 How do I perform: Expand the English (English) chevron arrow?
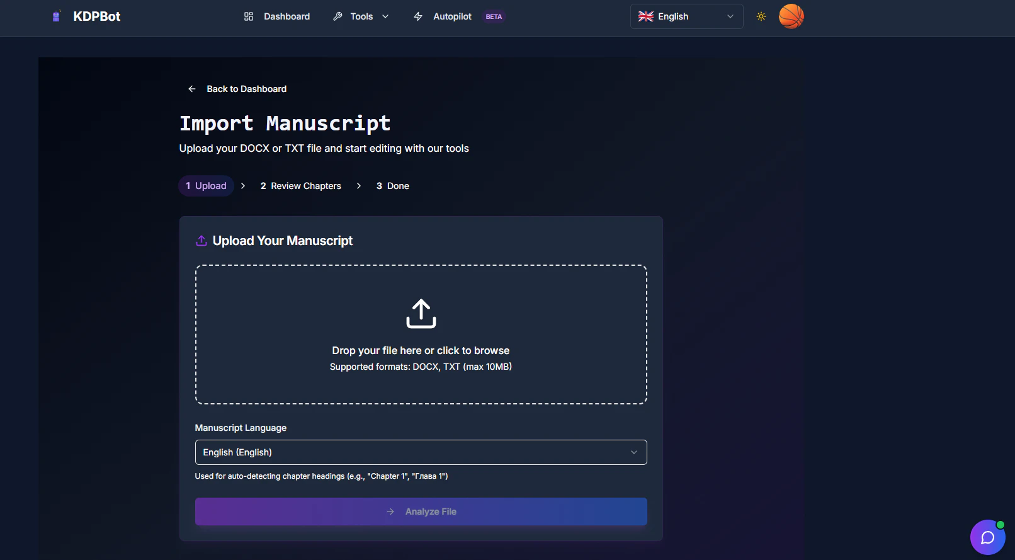[634, 452]
